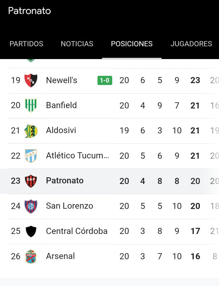
Task: Tap the Arsenal club crest icon
Action: coord(31,256)
